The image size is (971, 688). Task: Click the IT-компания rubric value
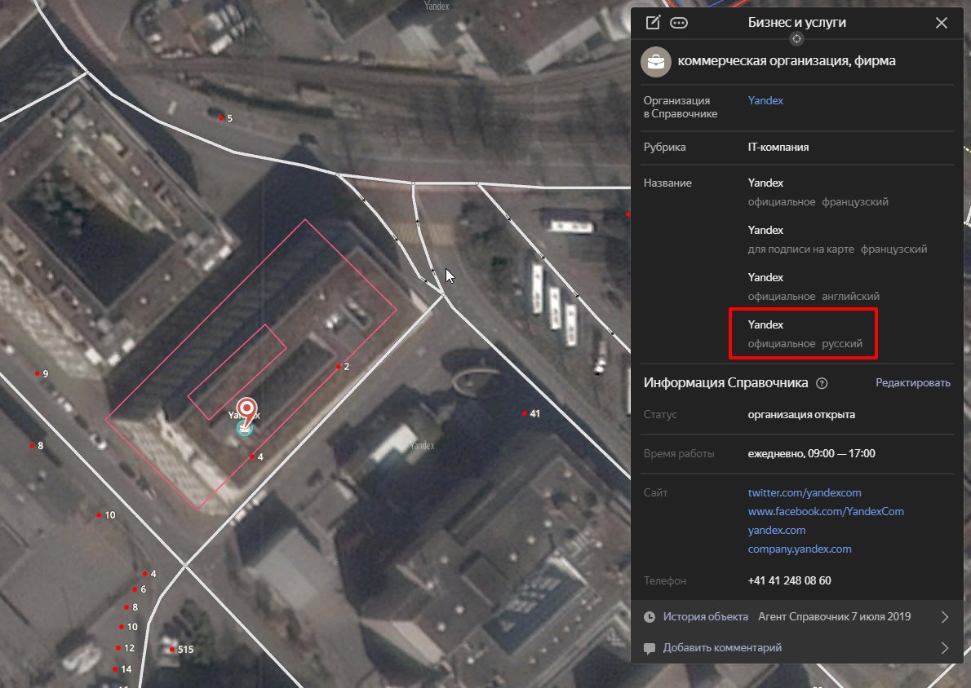click(x=778, y=148)
